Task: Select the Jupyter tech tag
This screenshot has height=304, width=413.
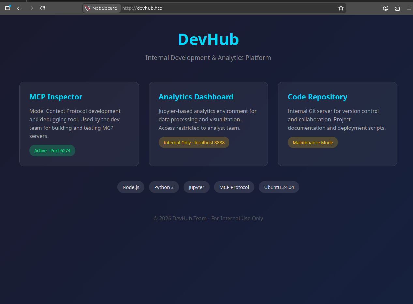Action: [x=197, y=187]
